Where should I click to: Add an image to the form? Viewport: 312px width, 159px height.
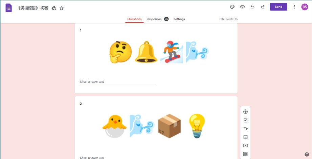pyautogui.click(x=246, y=137)
